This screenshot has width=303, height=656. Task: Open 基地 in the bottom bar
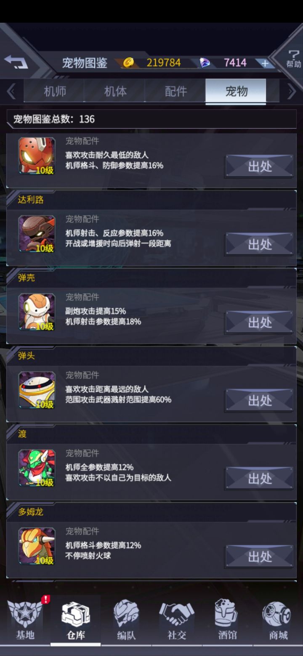(x=25, y=619)
